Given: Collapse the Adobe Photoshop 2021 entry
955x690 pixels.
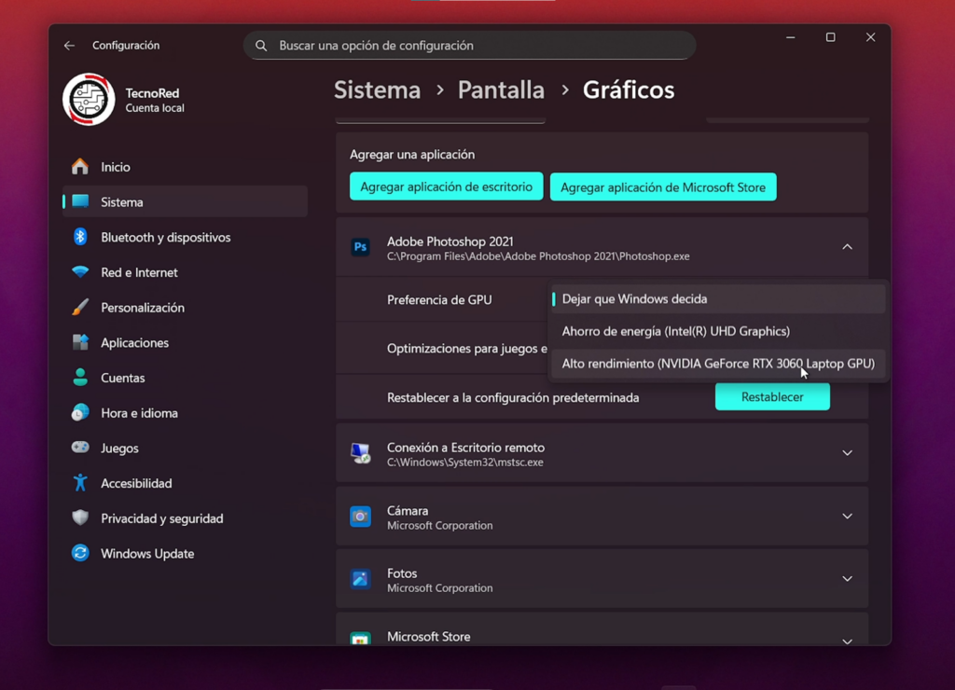Looking at the screenshot, I should (847, 246).
